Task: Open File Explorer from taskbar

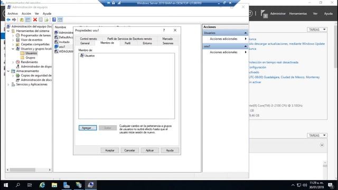Action: (x=54, y=185)
